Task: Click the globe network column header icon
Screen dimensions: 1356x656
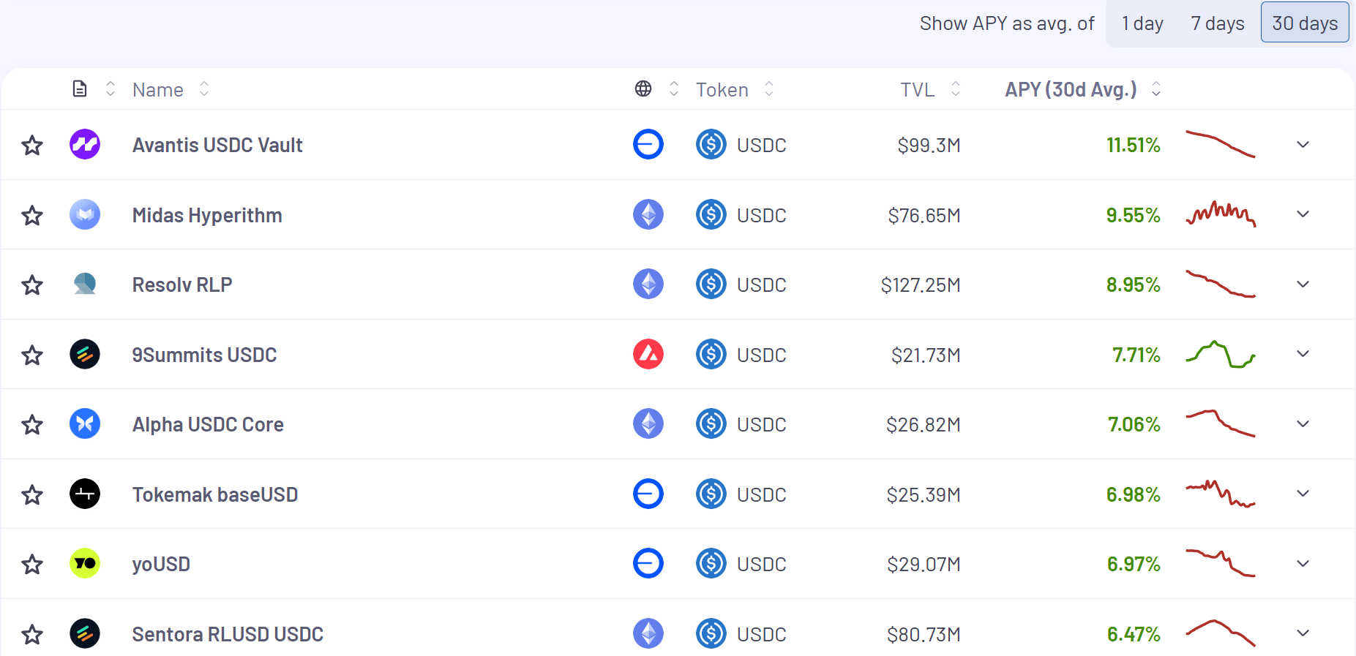Action: click(643, 89)
